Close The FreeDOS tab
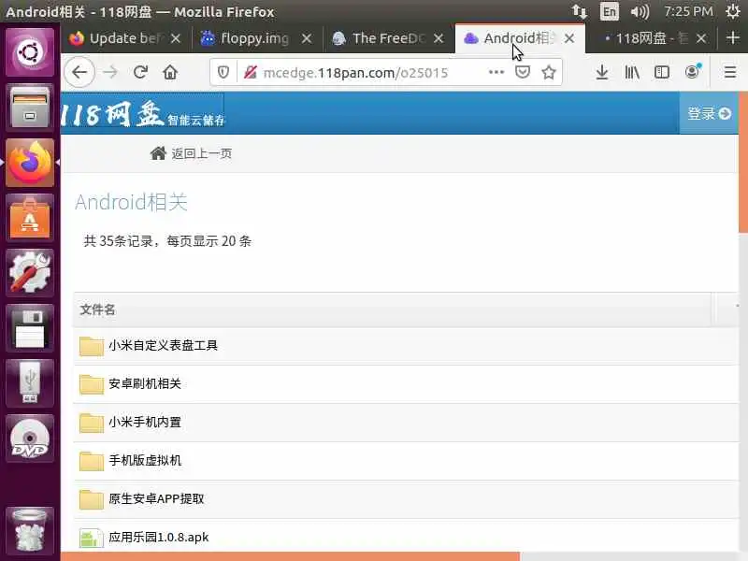This screenshot has width=748, height=561. [439, 38]
